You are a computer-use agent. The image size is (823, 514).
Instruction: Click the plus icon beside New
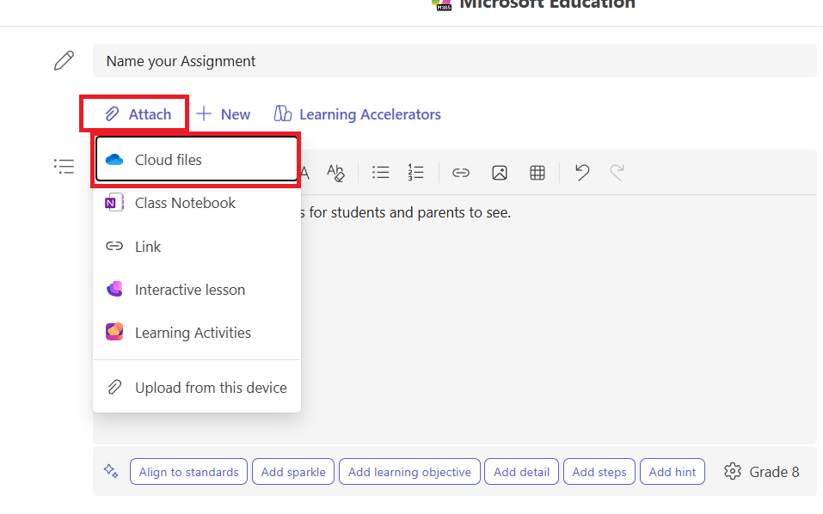coord(204,113)
